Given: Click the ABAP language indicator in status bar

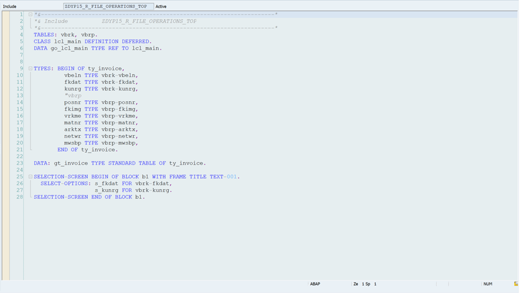Looking at the screenshot, I should point(315,284).
